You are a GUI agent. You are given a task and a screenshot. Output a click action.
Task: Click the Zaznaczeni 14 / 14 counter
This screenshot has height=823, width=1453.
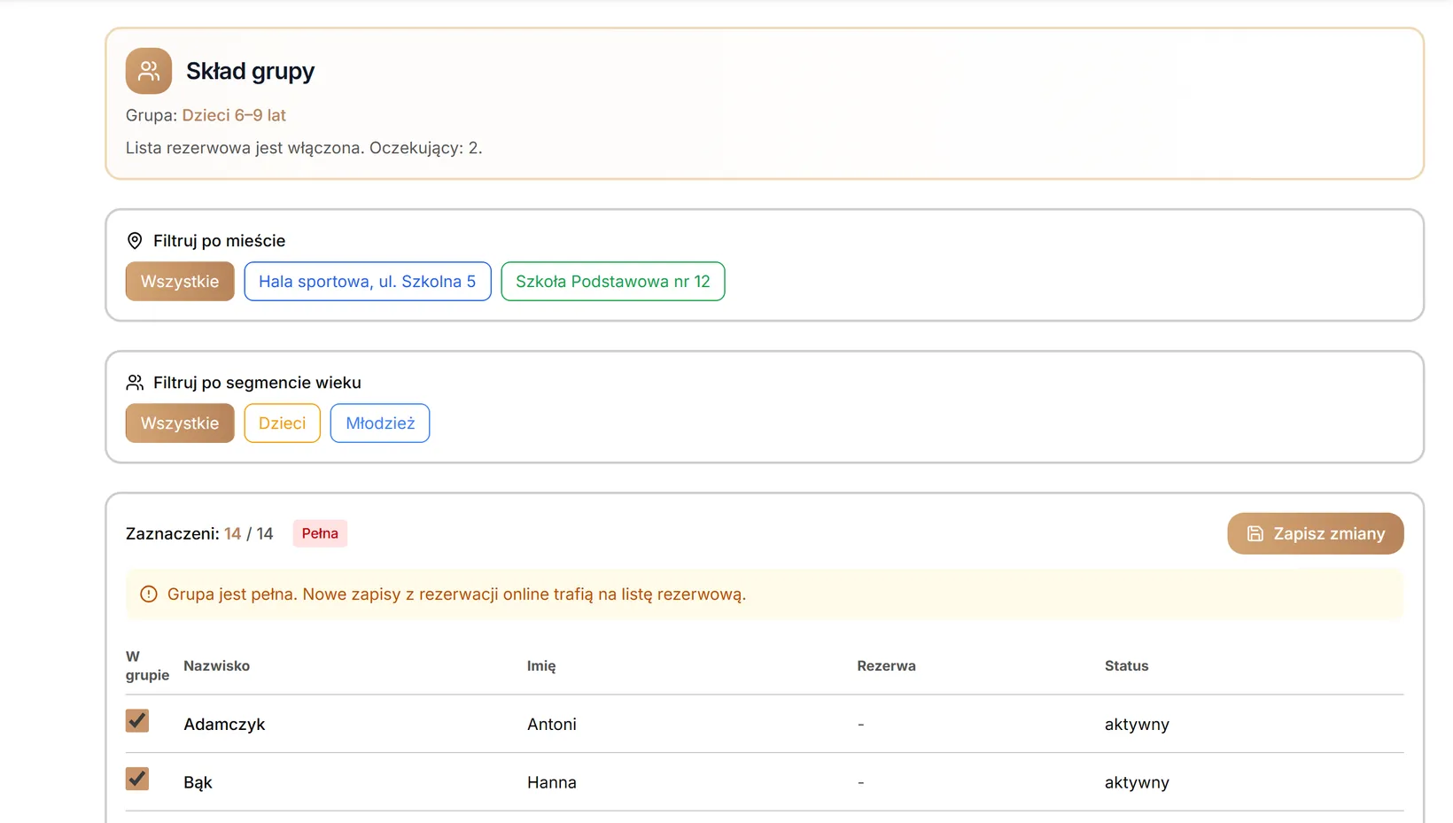(x=199, y=533)
